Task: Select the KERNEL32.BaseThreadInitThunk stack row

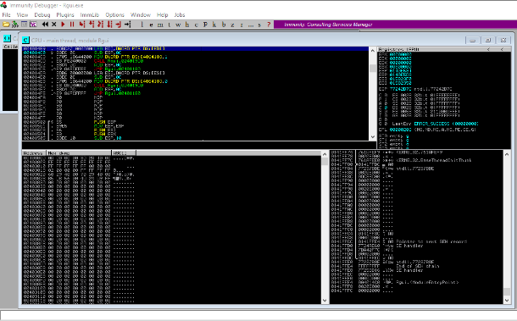Action: coord(417,161)
